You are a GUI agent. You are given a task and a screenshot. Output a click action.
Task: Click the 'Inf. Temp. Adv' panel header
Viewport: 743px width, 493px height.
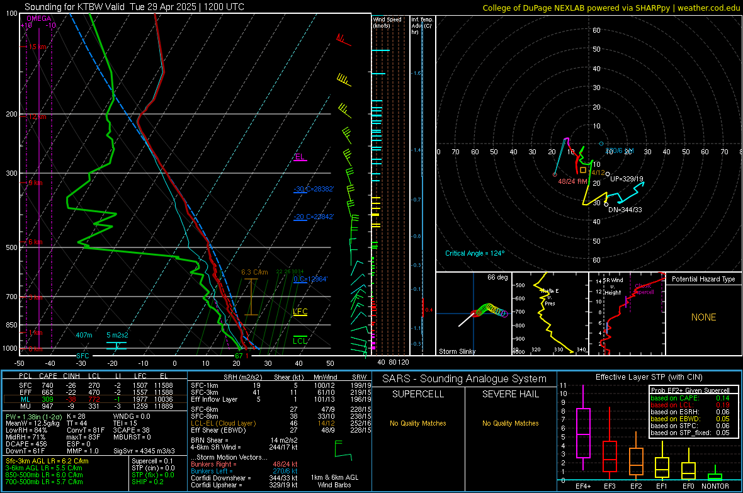(x=422, y=26)
